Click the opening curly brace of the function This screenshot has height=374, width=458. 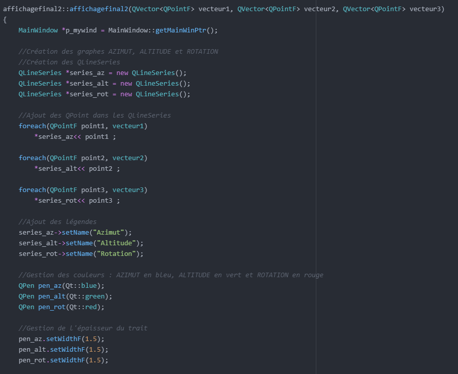pos(5,20)
